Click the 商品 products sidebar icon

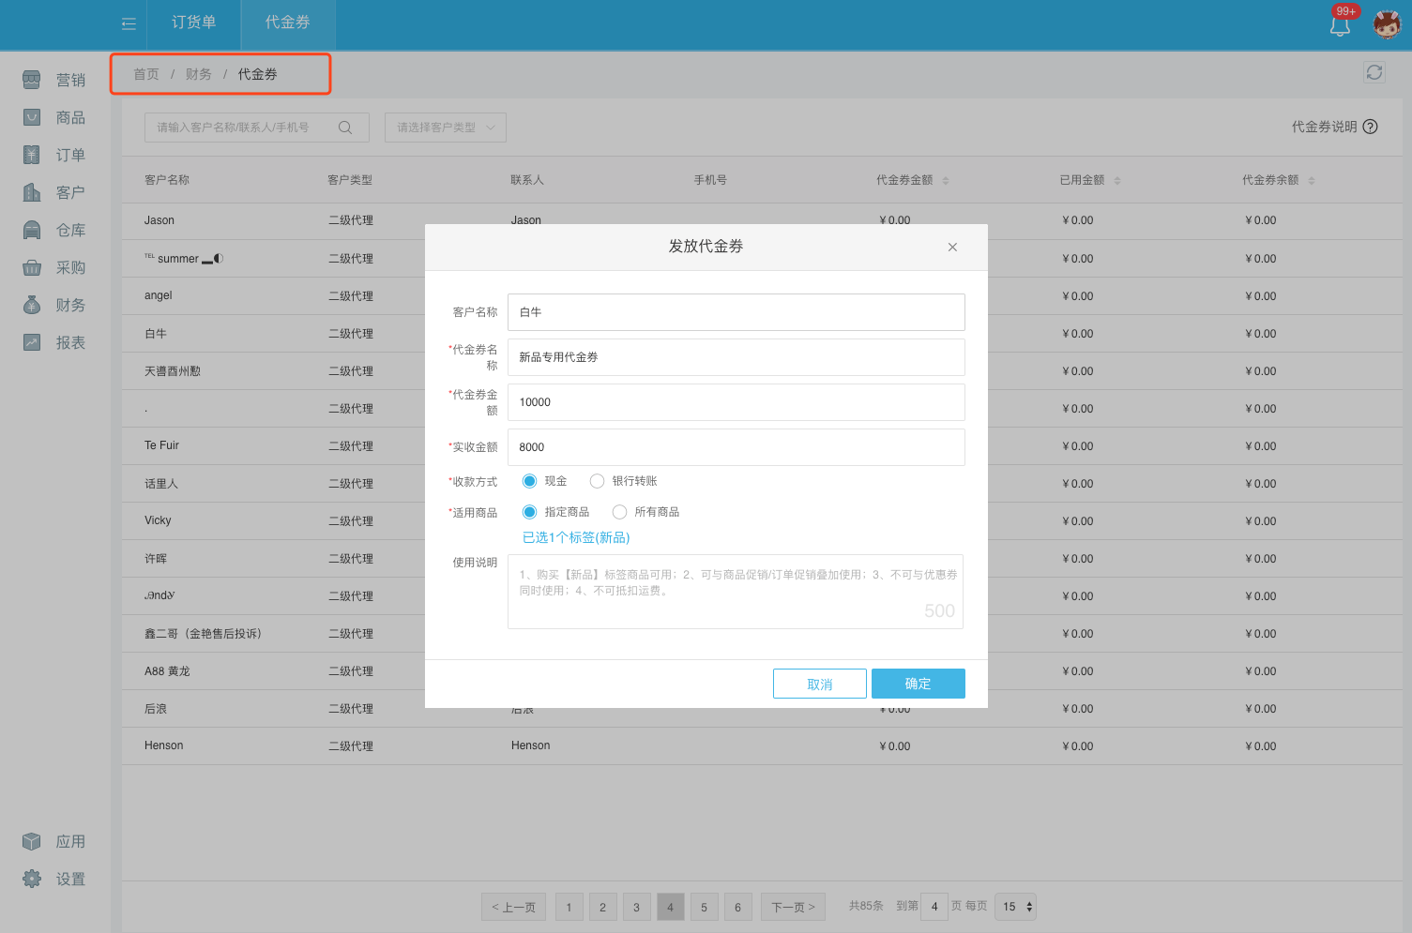32,117
